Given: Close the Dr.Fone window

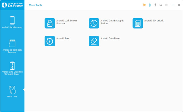Looking at the screenshot, I should point(179,5).
